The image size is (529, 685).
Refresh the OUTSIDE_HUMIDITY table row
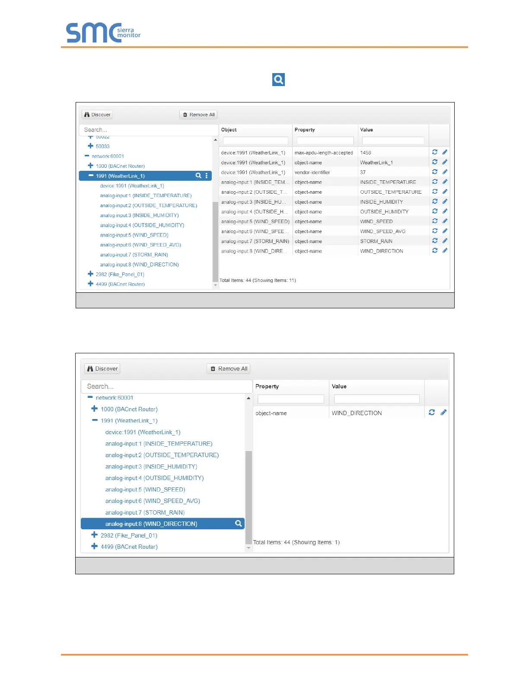(x=435, y=211)
